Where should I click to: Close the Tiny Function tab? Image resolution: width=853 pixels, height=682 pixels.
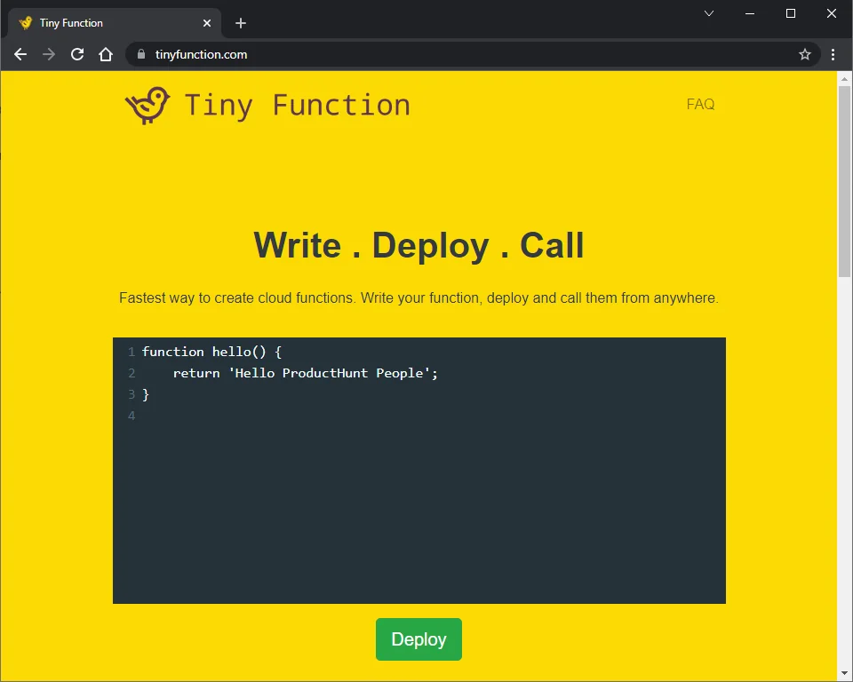pos(207,23)
